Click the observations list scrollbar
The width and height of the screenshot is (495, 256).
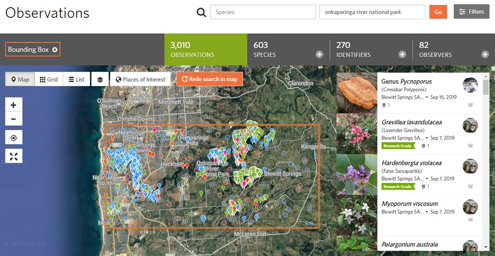486,87
